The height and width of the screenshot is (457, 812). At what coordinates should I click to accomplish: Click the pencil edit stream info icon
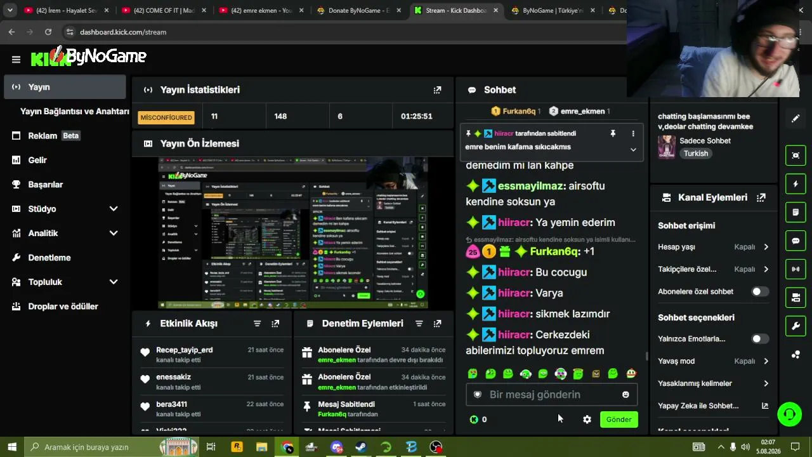point(796,119)
